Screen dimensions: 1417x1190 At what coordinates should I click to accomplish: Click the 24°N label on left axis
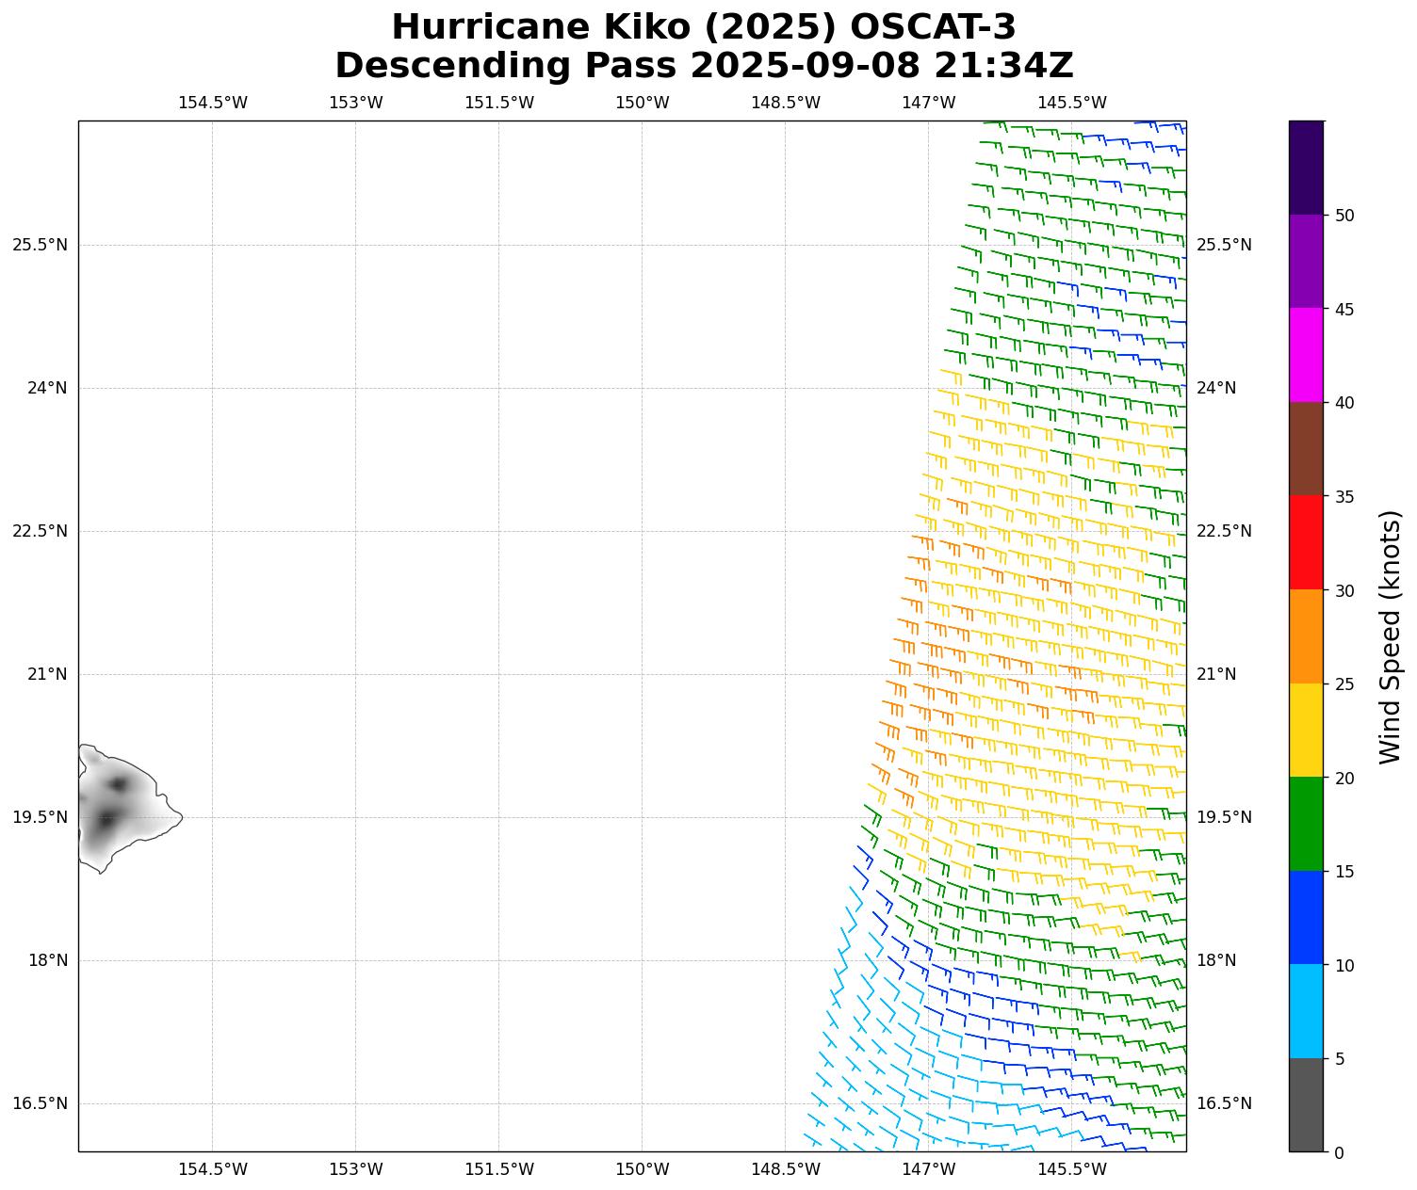(x=46, y=388)
